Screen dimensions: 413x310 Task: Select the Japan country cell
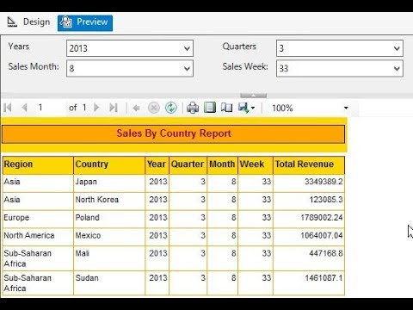point(109,183)
